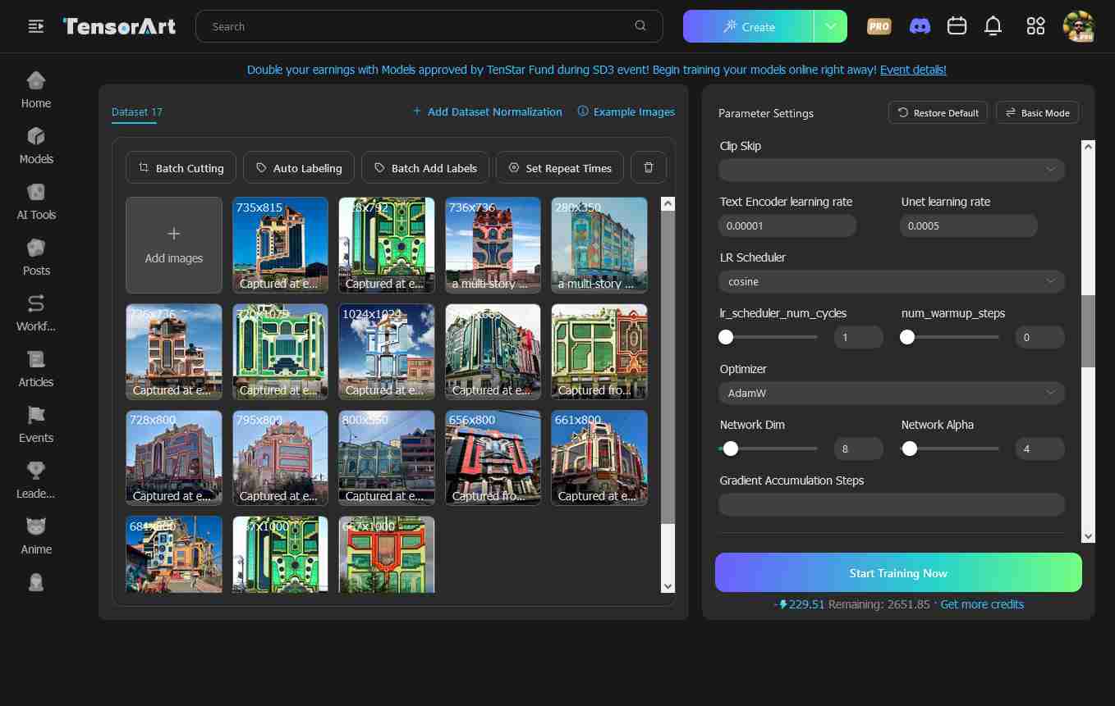Screen dimensions: 1115x706
Task: Click Start Training Now
Action: tap(898, 572)
